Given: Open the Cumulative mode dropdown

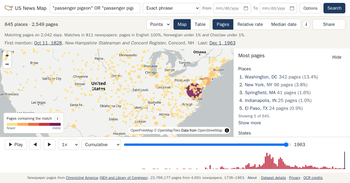Looking at the screenshot, I should click(x=101, y=145).
